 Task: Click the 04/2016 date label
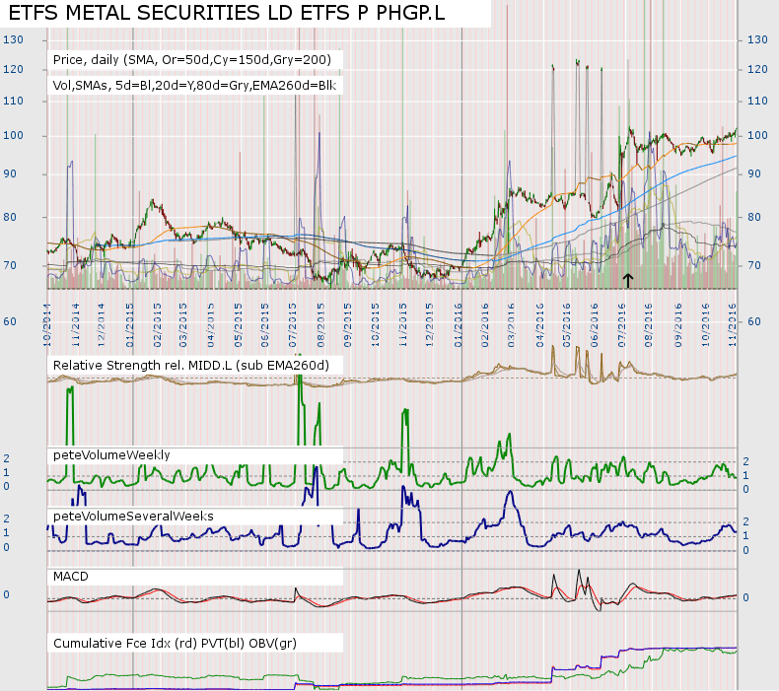(539, 325)
